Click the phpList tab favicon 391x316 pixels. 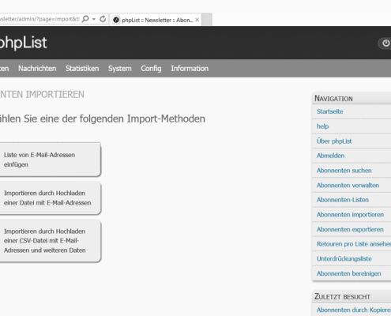116,20
